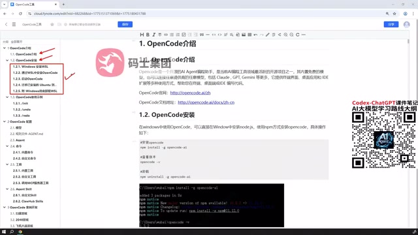Reset view with the circular arrow icon
The width and height of the screenshot is (418, 235).
[x=298, y=35]
